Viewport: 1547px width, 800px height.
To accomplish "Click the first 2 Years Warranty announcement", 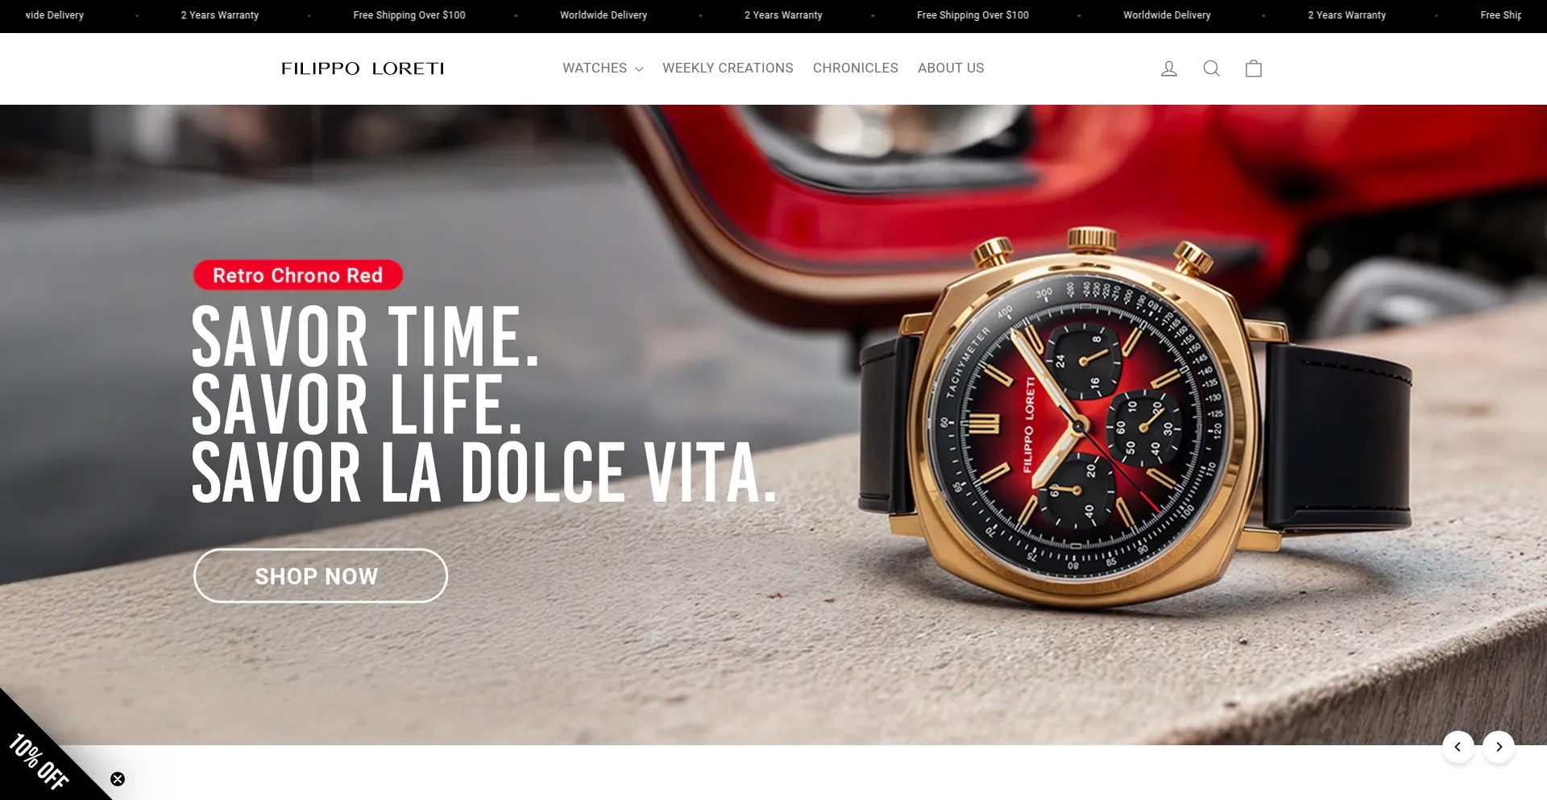I will coord(220,15).
